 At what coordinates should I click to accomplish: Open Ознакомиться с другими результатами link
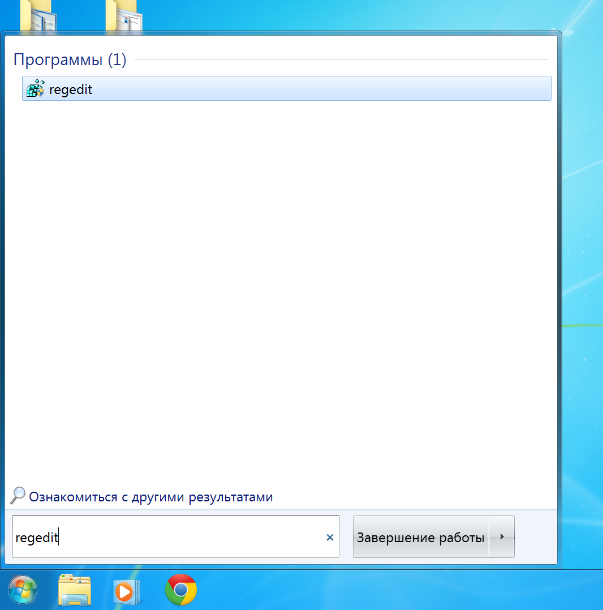[x=152, y=497]
